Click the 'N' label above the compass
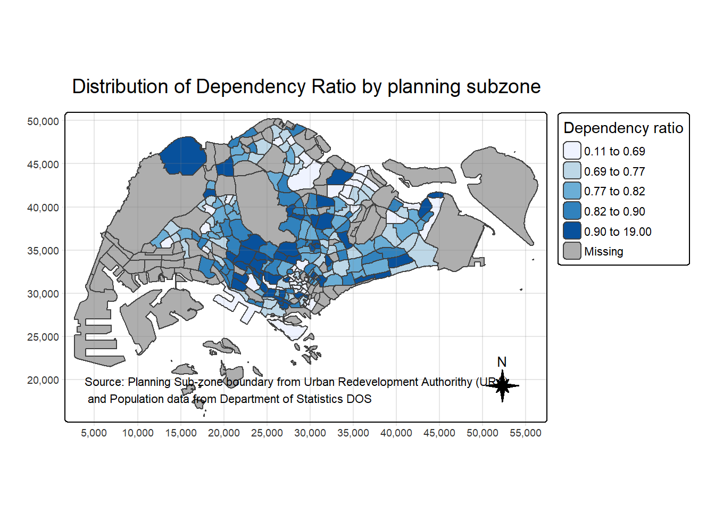 (502, 362)
